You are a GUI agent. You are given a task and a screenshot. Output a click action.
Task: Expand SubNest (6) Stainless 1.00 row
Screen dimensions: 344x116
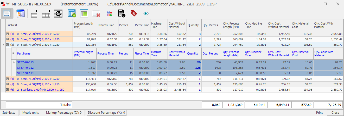pyautogui.click(x=7, y=90)
